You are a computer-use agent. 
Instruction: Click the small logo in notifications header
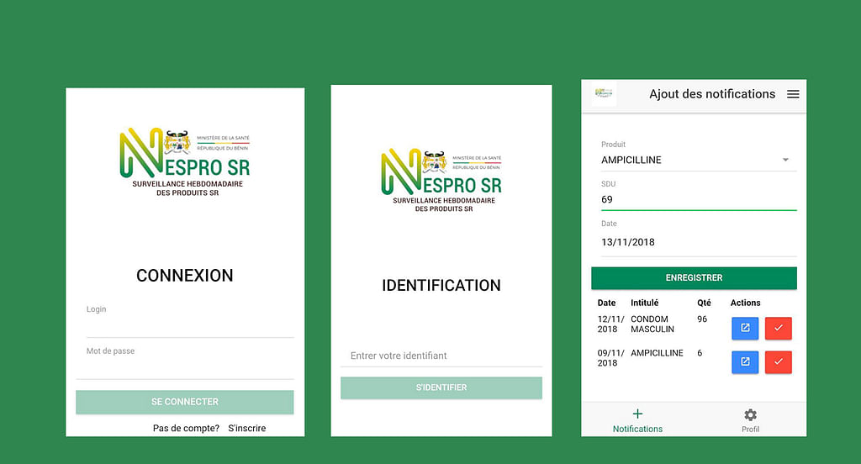[x=605, y=93]
